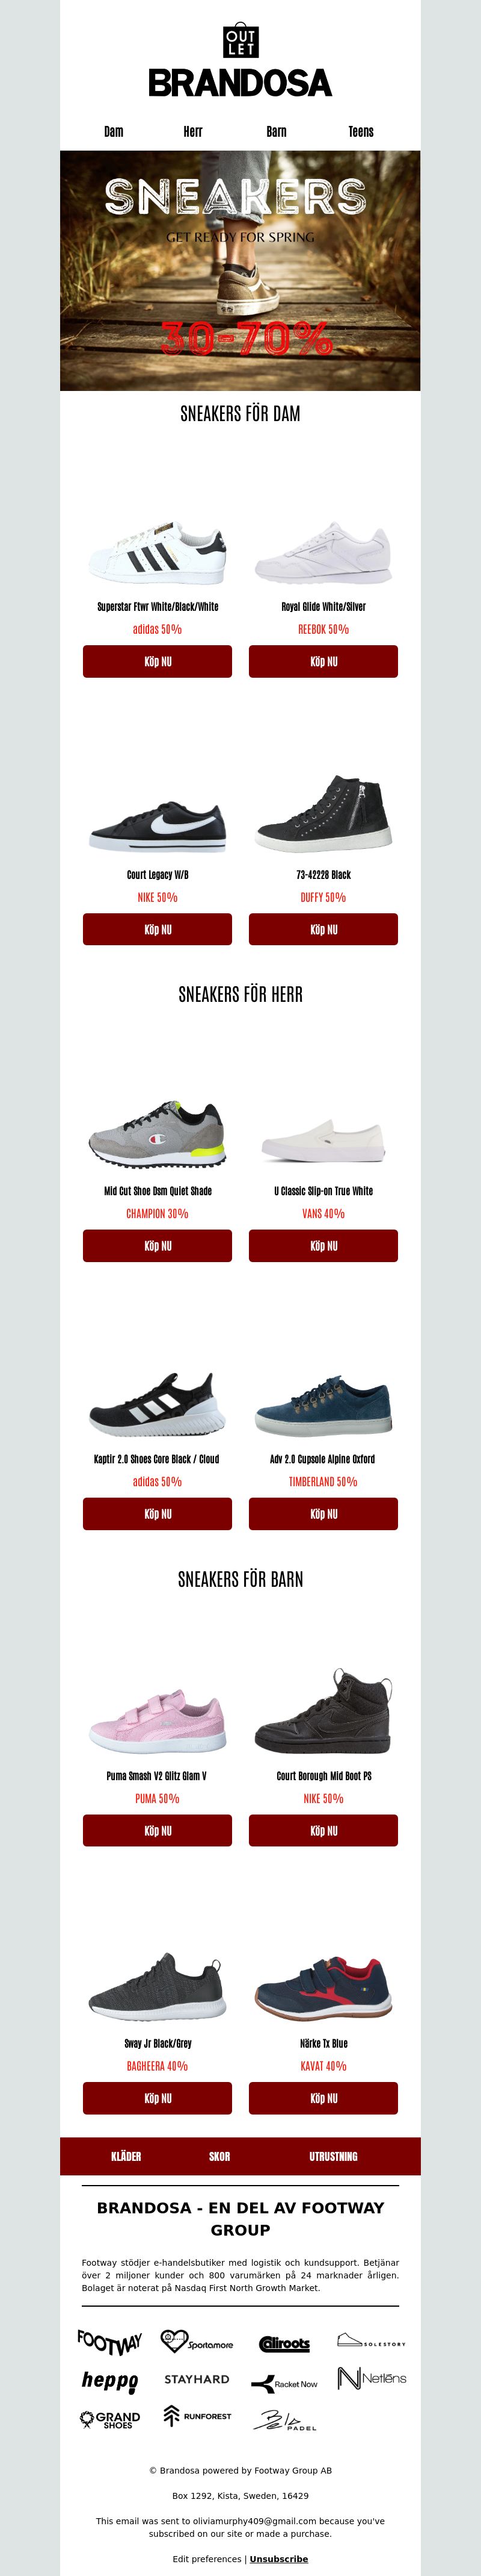View the Nike Court Legacy shoe image
481x2576 pixels.
coord(158,824)
